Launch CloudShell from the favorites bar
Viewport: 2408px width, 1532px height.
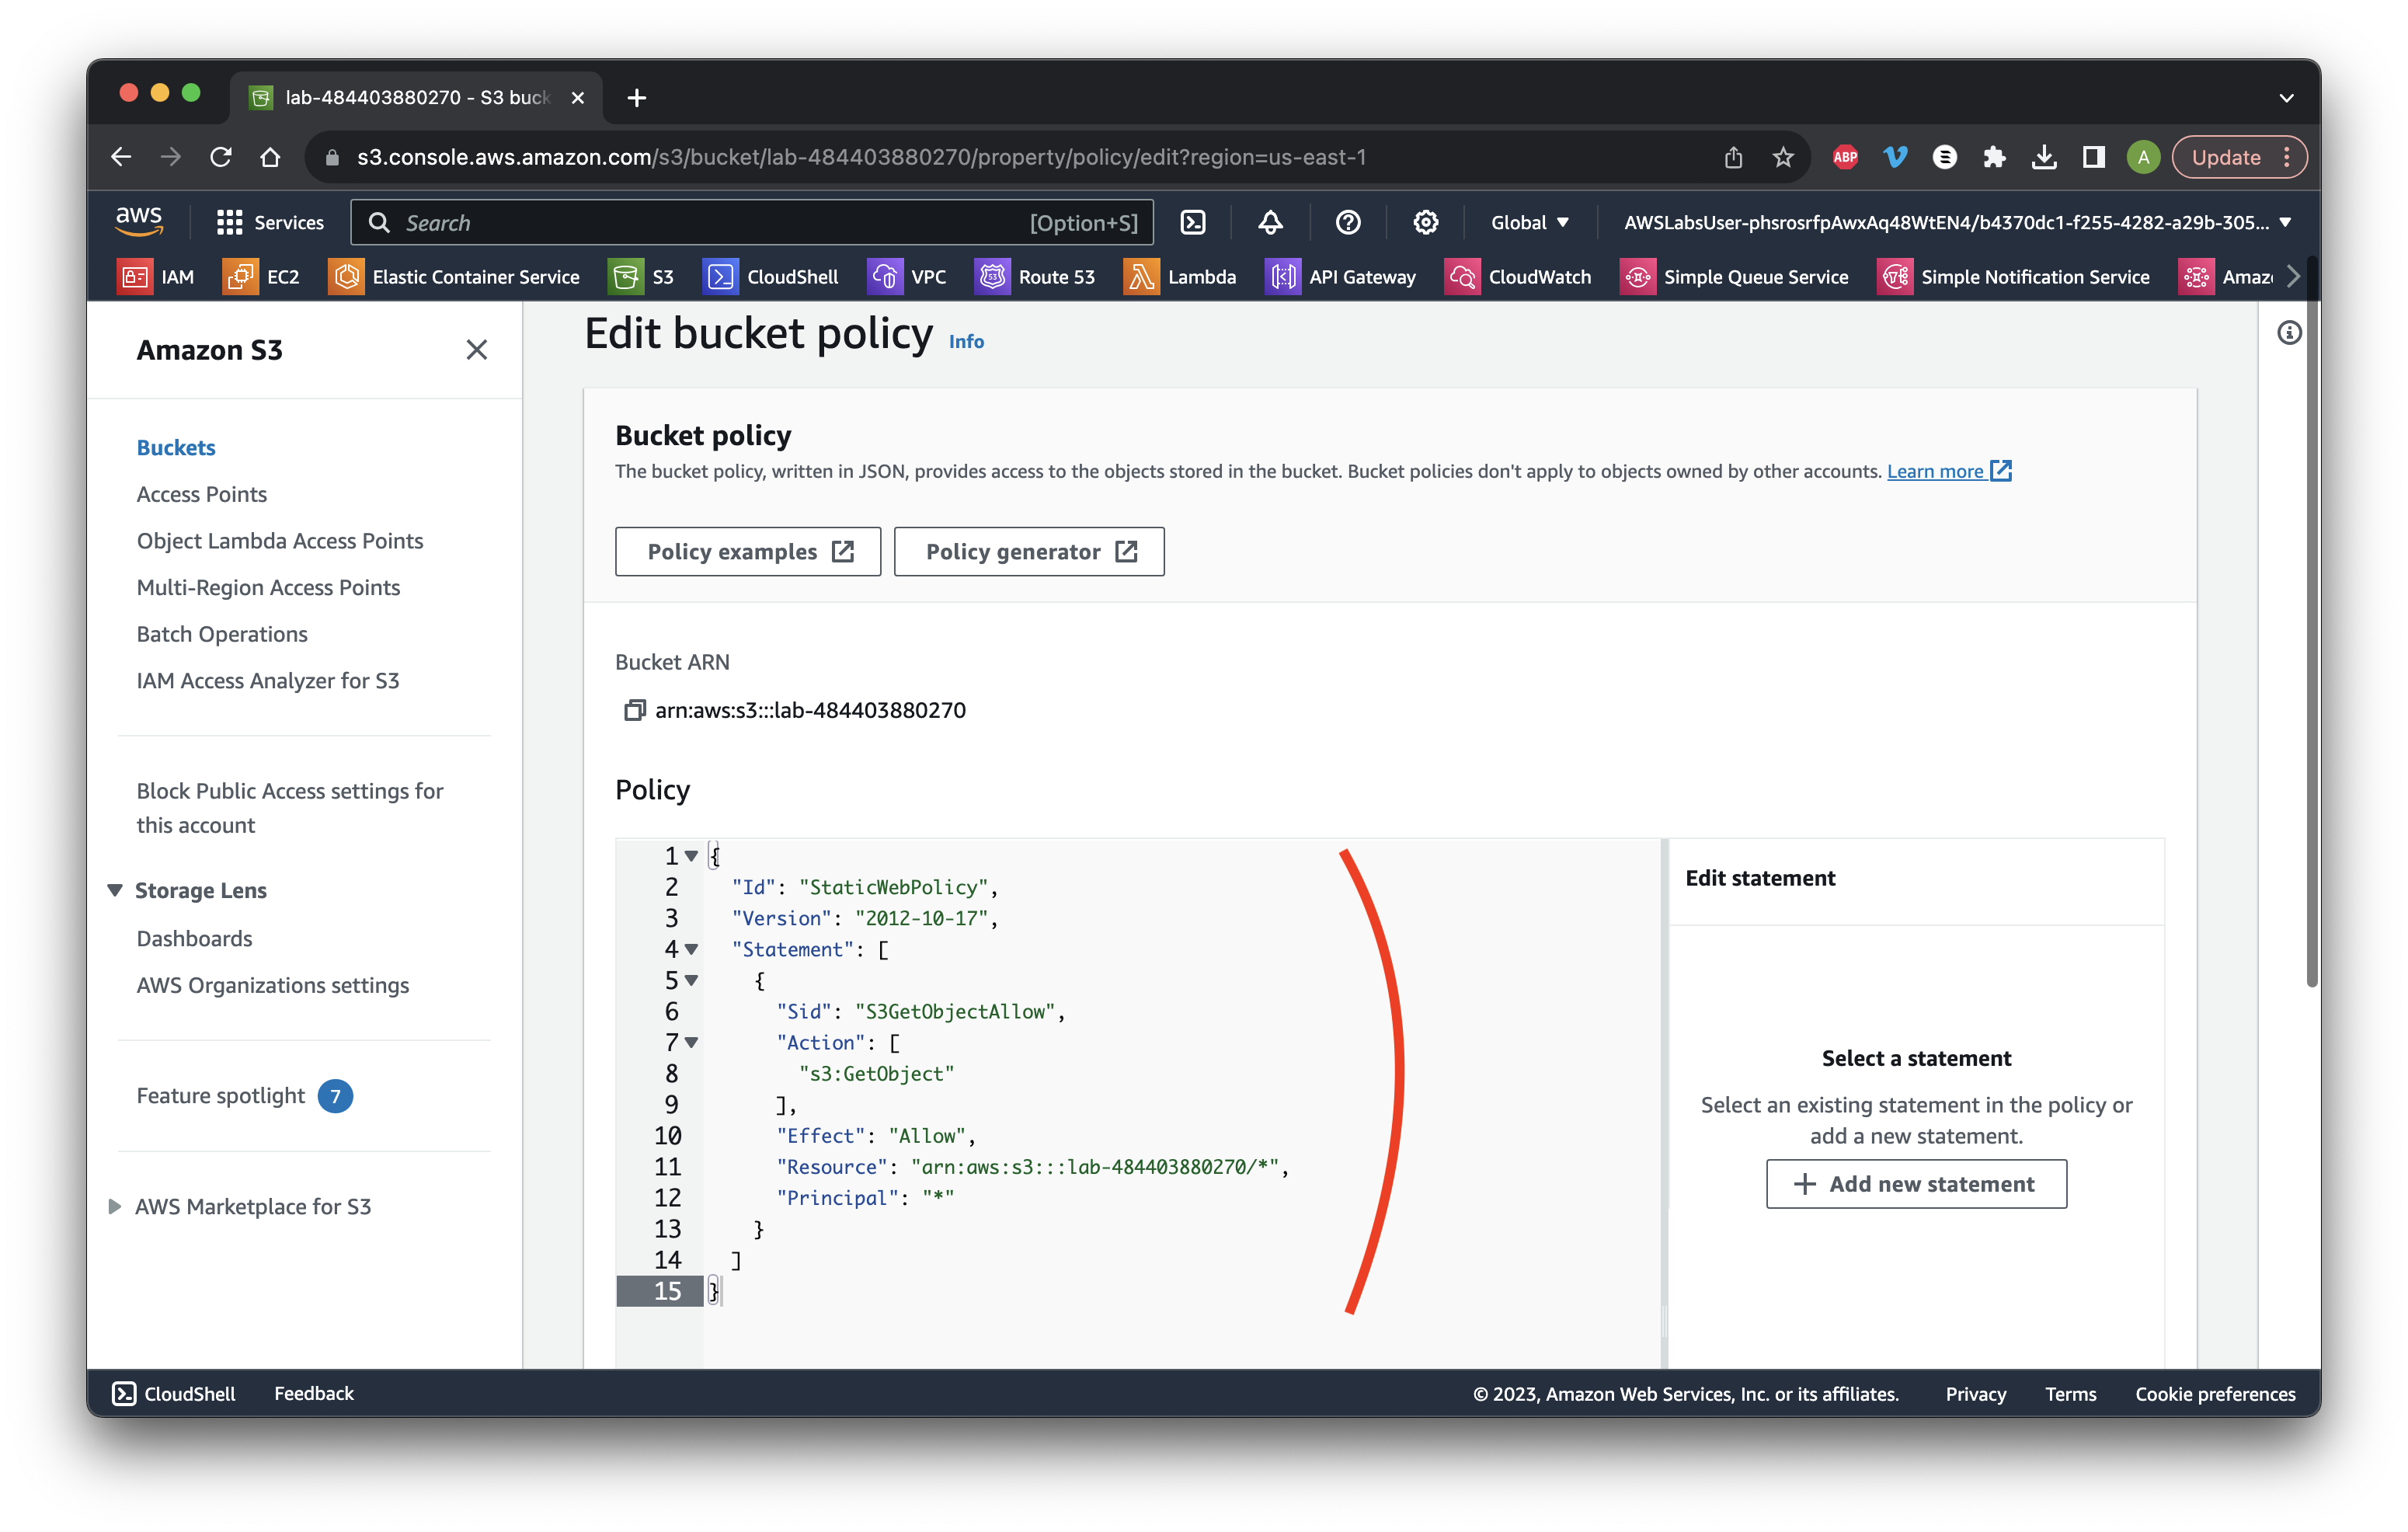720,277
